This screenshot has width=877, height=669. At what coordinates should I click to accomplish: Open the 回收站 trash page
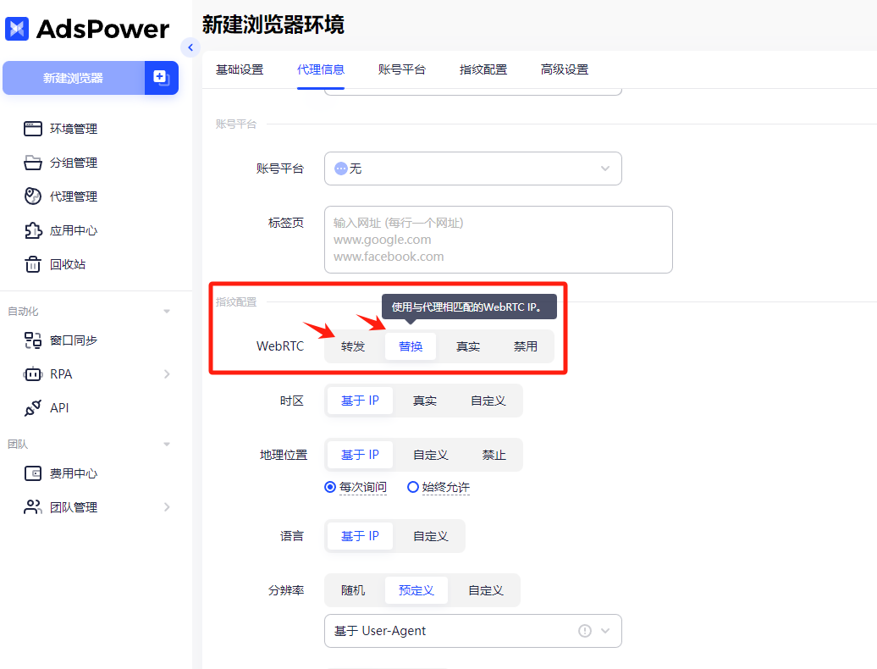coord(78,263)
